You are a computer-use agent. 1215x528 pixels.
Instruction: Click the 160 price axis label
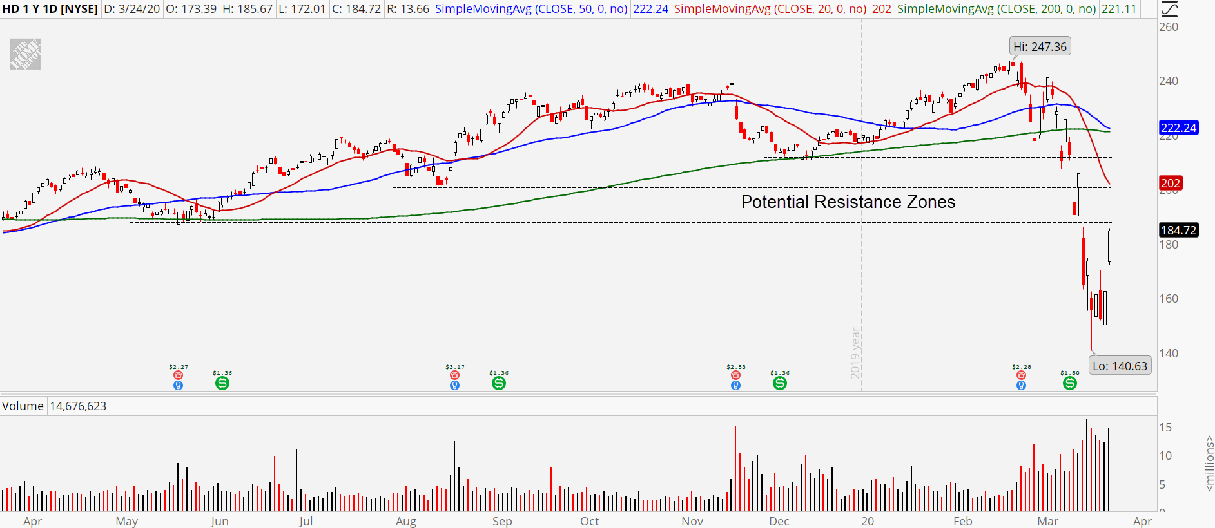click(x=1169, y=299)
